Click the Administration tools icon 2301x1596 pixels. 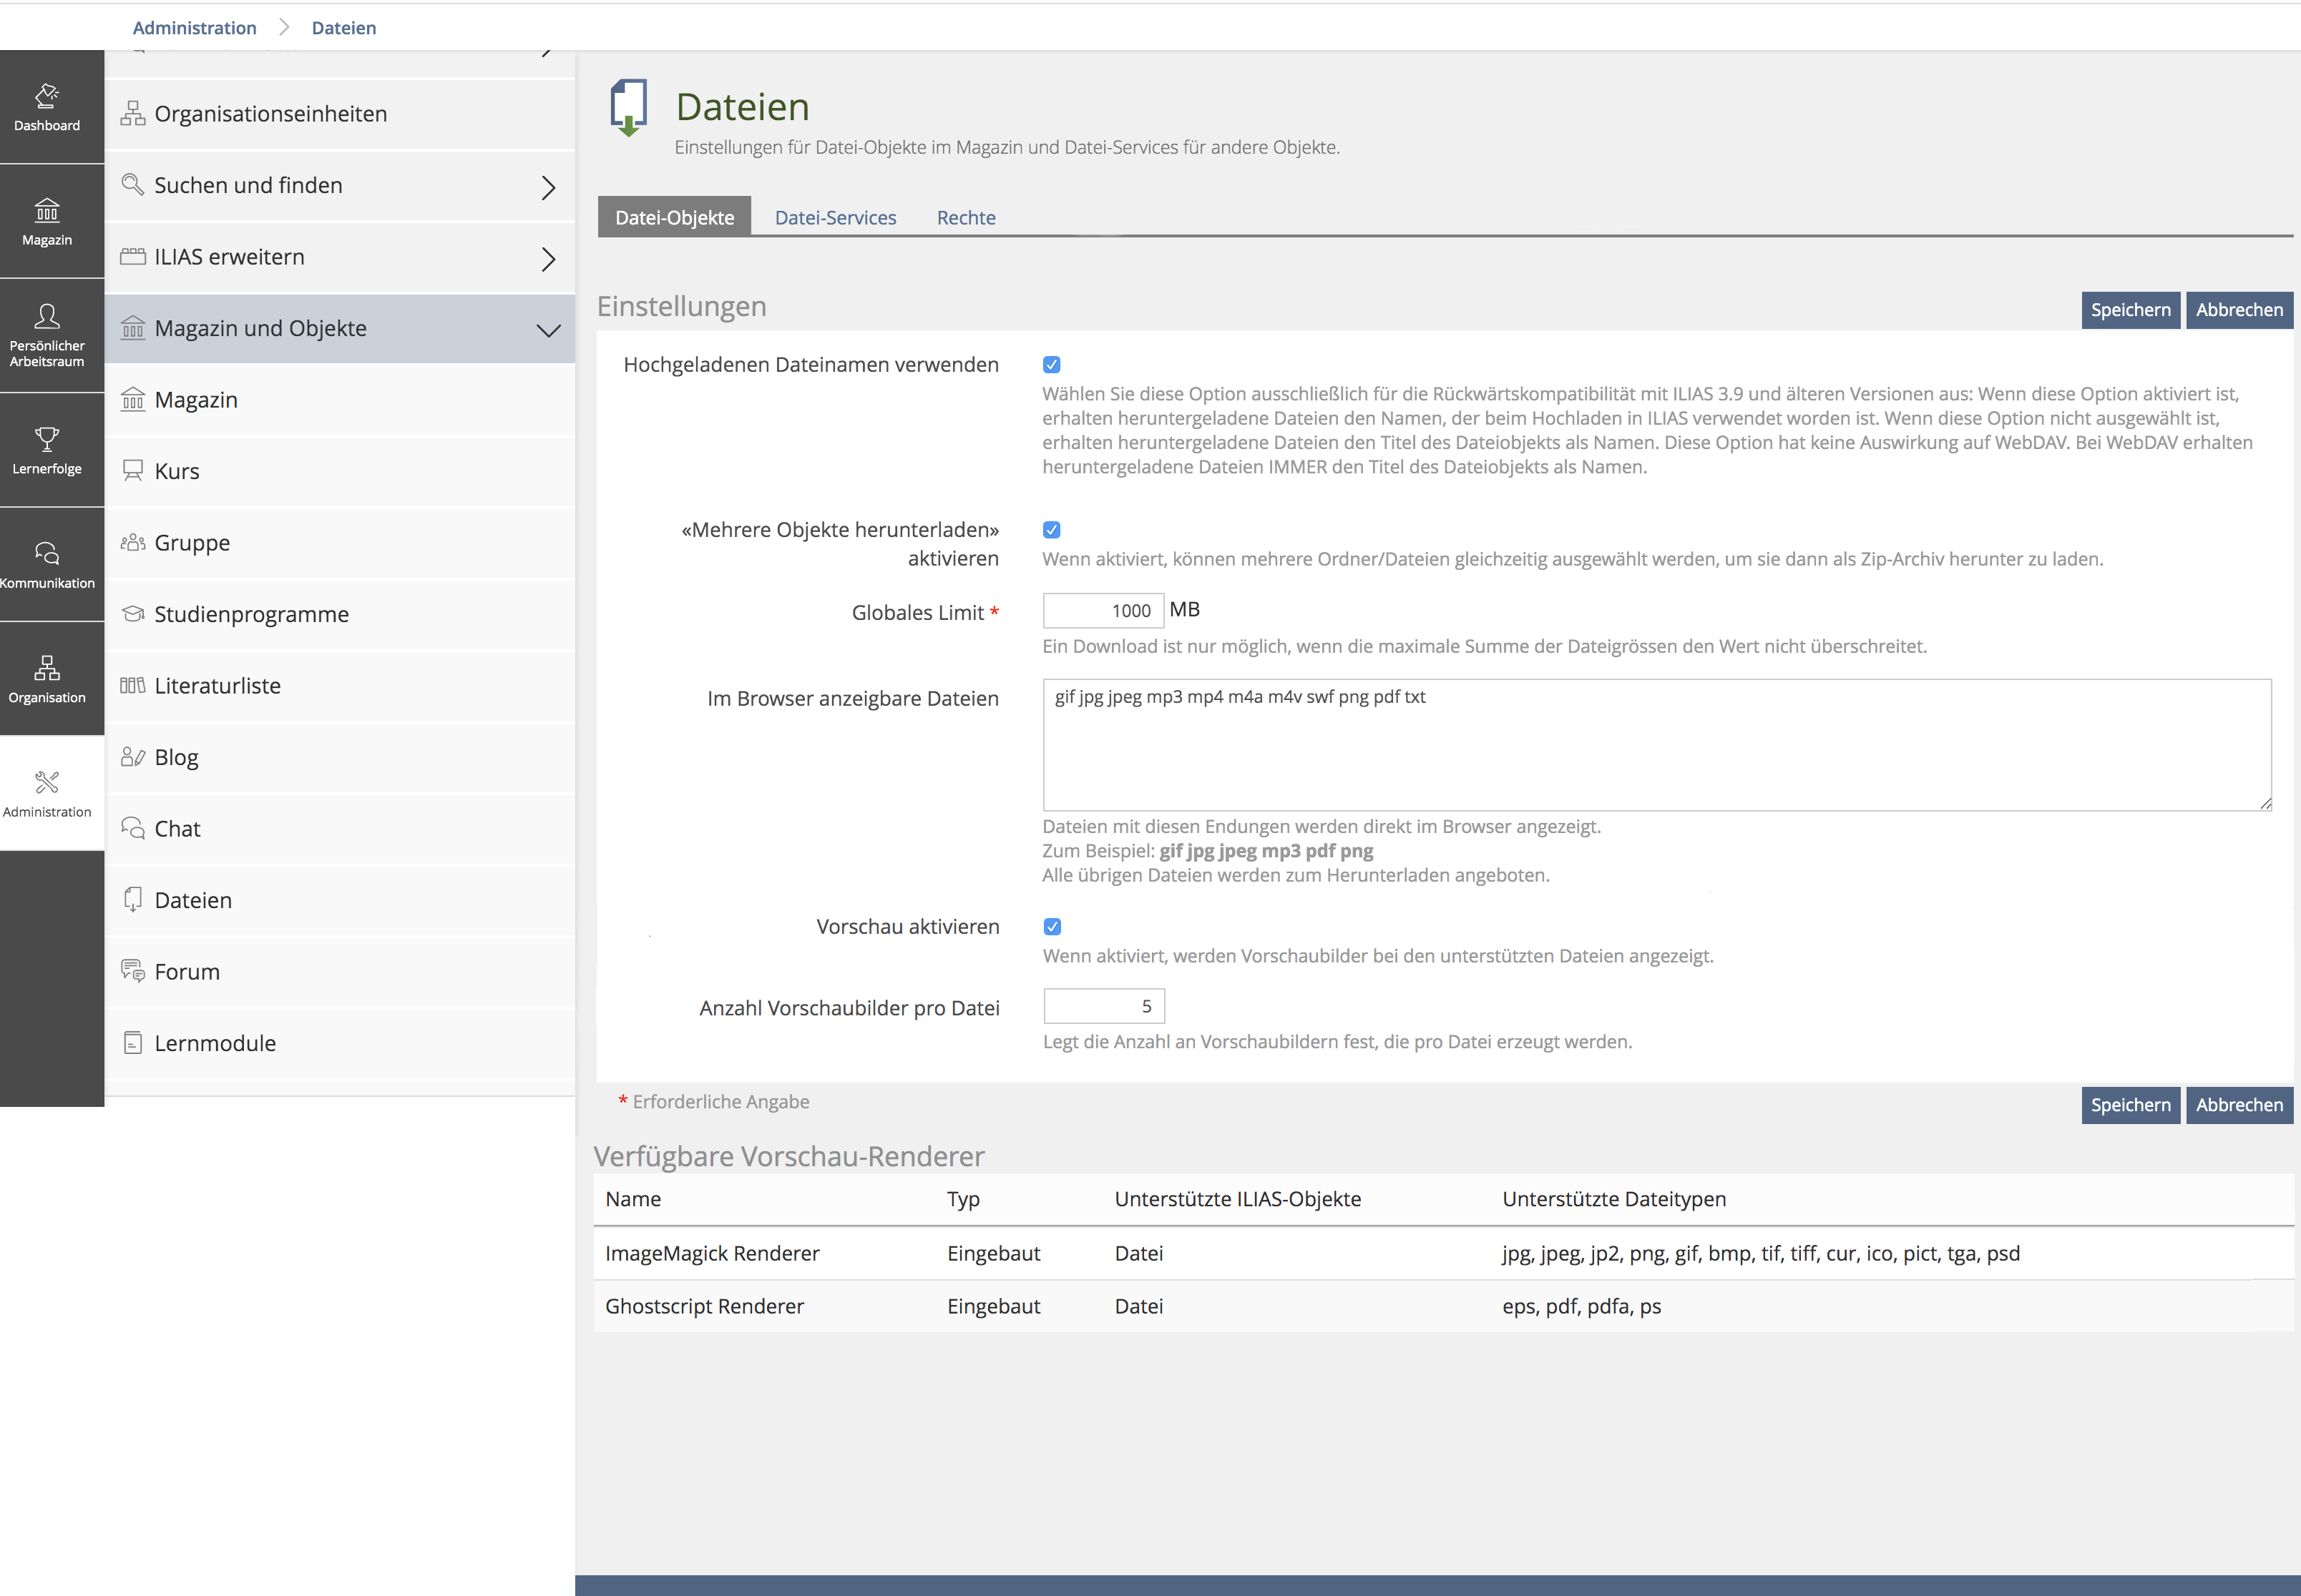pos(47,793)
